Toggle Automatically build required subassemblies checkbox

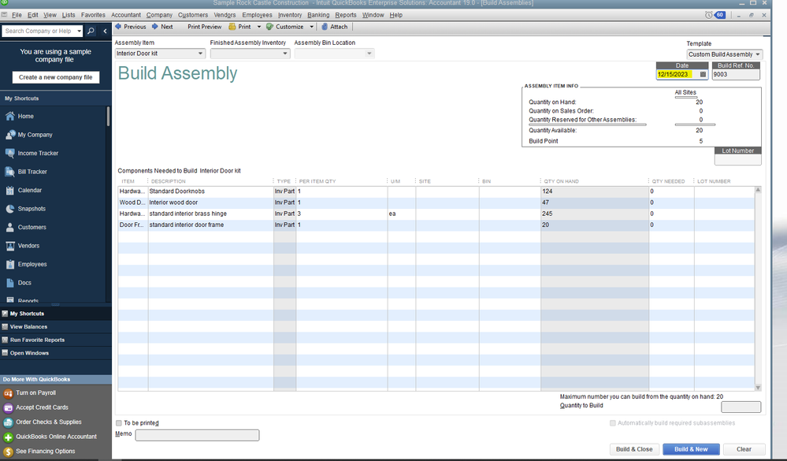point(613,423)
